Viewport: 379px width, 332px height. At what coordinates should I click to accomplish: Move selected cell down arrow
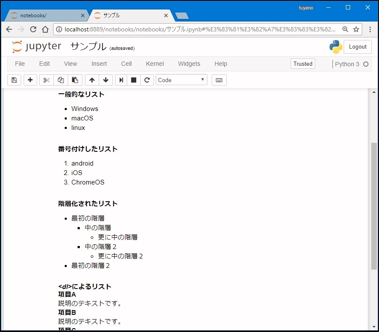(x=106, y=80)
